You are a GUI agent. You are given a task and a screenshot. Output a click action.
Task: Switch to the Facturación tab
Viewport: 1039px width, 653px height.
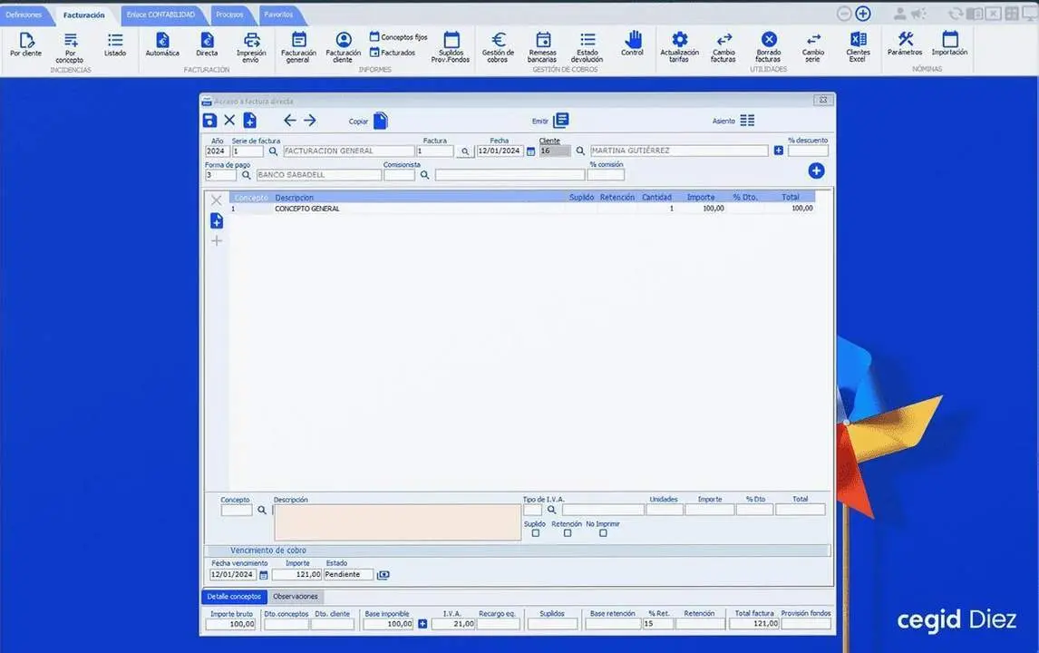(84, 15)
